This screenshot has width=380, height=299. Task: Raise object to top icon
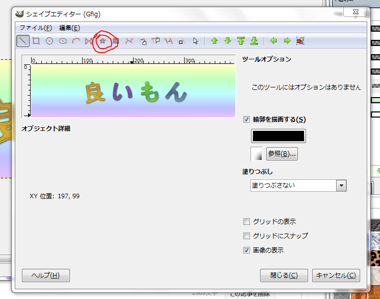(241, 41)
